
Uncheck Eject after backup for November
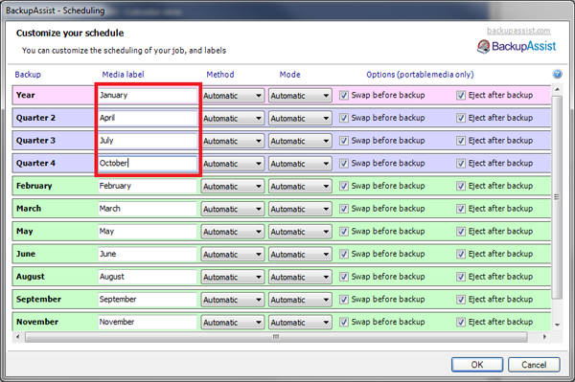click(x=461, y=323)
